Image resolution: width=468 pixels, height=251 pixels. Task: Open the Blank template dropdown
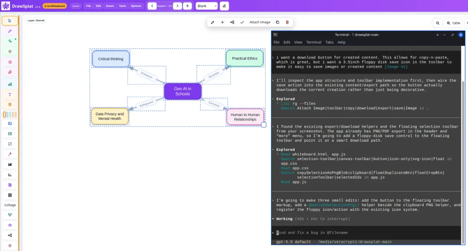point(207,6)
